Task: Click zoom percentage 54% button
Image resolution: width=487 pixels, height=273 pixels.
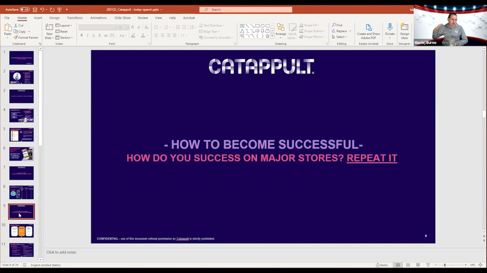Action: (473, 265)
